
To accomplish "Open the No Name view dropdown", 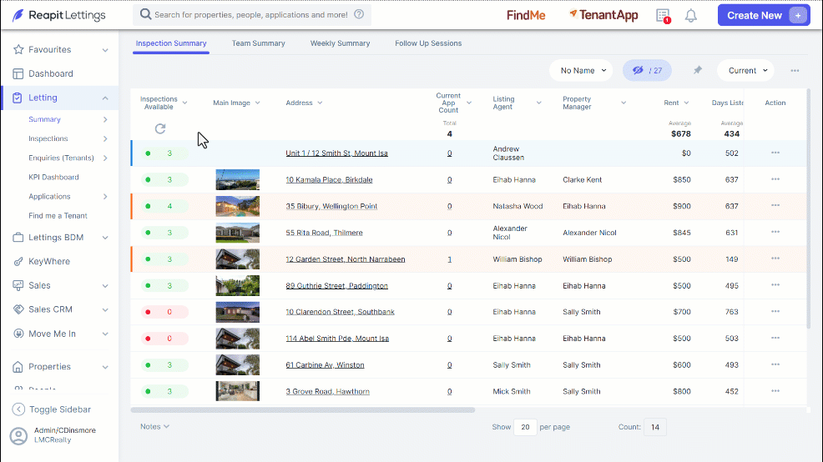I will point(581,70).
